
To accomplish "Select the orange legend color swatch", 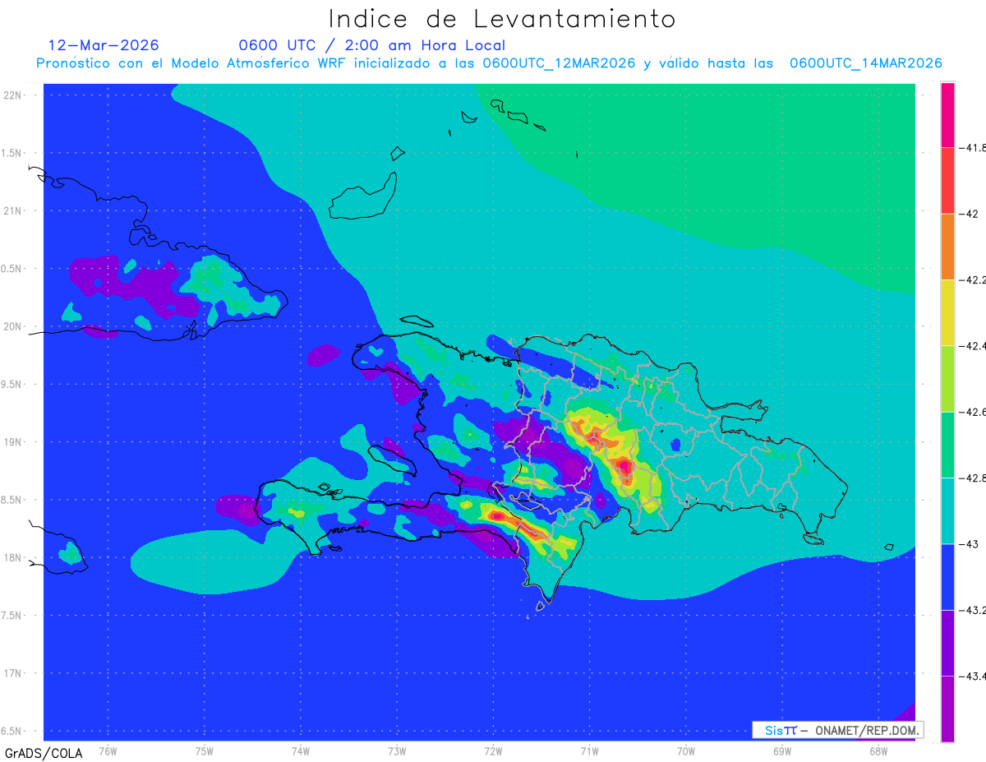I will point(947,247).
